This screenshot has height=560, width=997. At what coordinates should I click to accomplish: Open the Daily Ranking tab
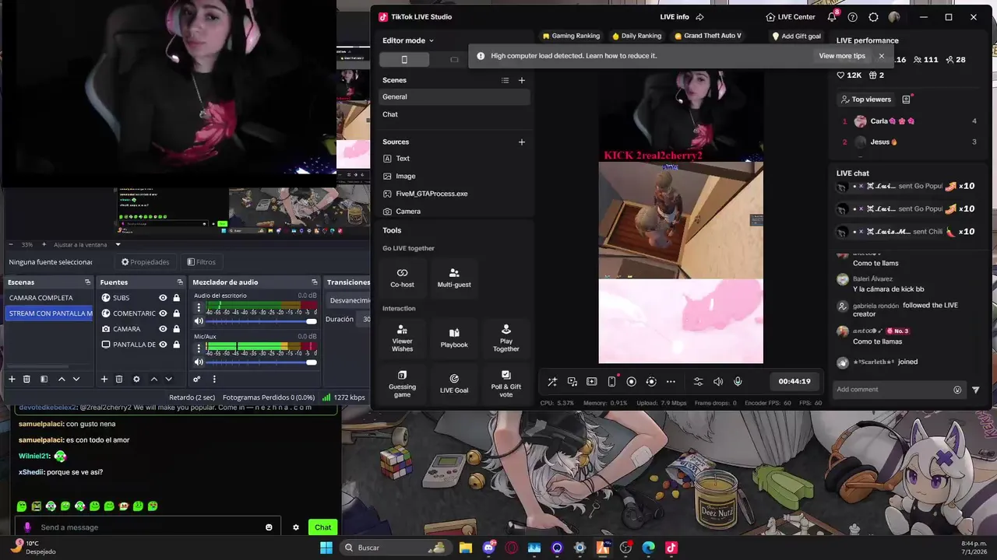(x=636, y=36)
